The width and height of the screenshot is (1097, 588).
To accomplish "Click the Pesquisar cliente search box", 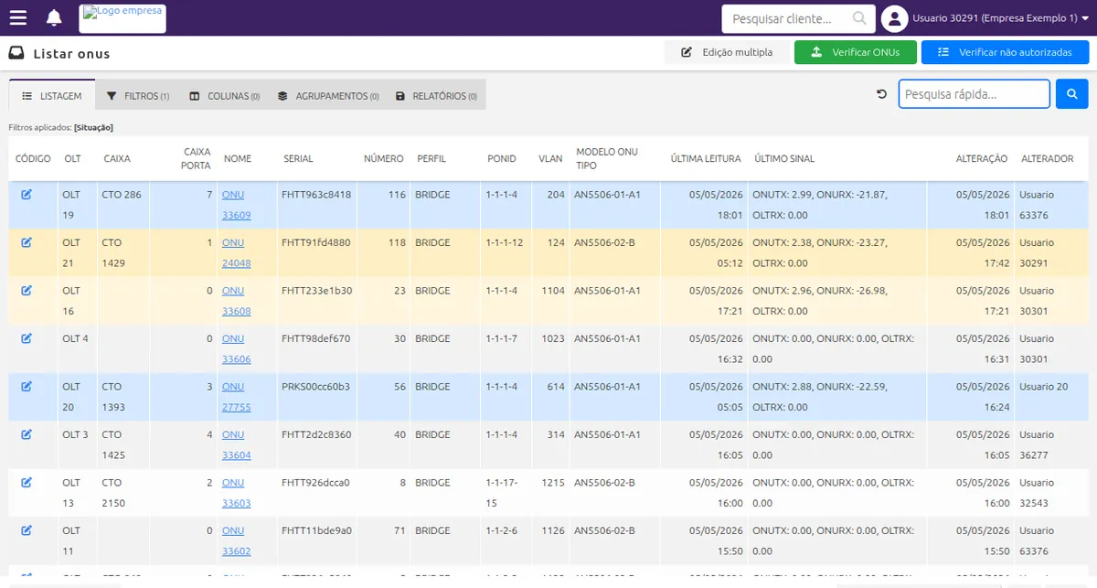I will [x=797, y=18].
